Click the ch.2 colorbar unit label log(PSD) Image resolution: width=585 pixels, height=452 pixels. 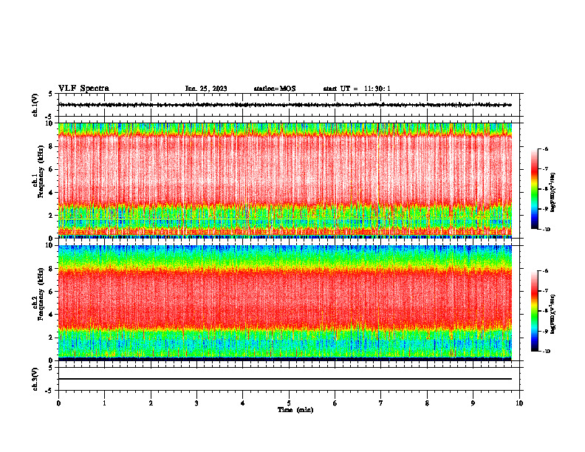coord(553,314)
